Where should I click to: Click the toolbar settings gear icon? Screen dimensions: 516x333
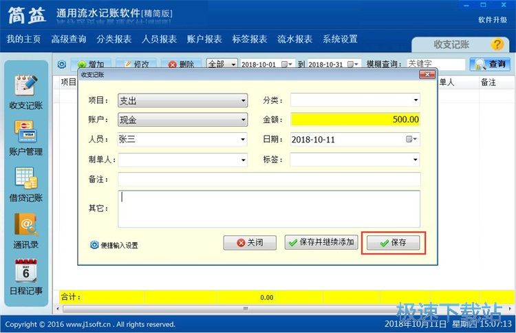(61, 64)
